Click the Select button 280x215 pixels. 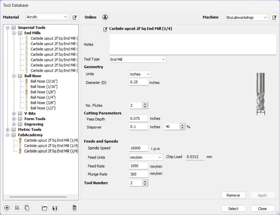(x=233, y=209)
